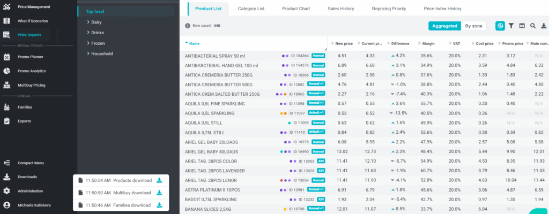Click the Row count info icon
This screenshot has height=214, width=549.
coord(188,26)
